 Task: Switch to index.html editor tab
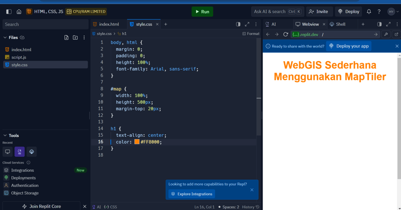[x=109, y=24]
